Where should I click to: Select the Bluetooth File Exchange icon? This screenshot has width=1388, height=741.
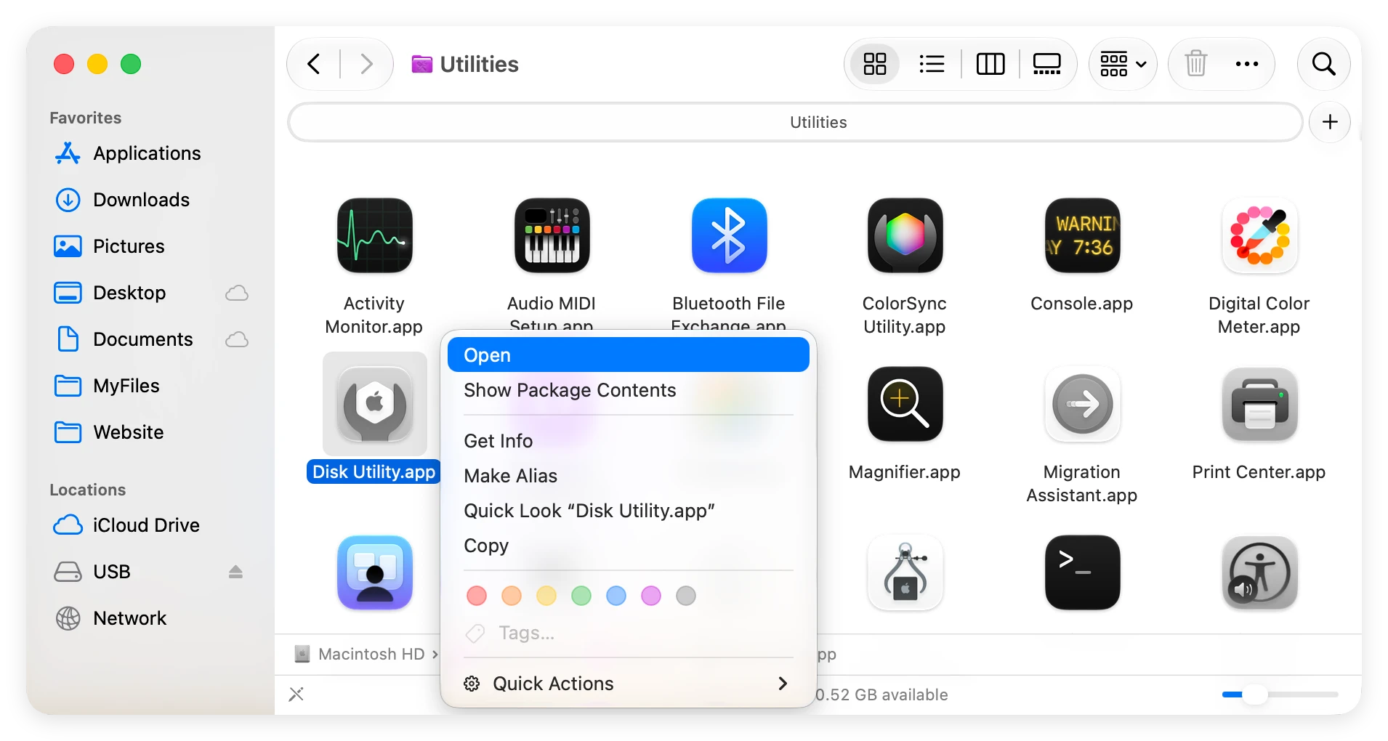coord(729,235)
